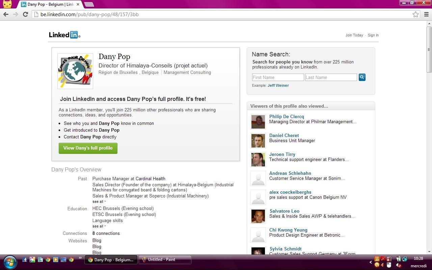The width and height of the screenshot is (432, 270).
Task: Click the Sign In link
Action: pos(373,35)
